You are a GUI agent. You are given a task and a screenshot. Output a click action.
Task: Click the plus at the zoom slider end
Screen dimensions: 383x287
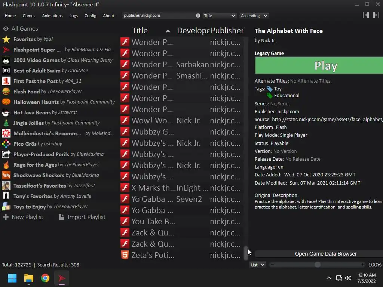(363, 265)
